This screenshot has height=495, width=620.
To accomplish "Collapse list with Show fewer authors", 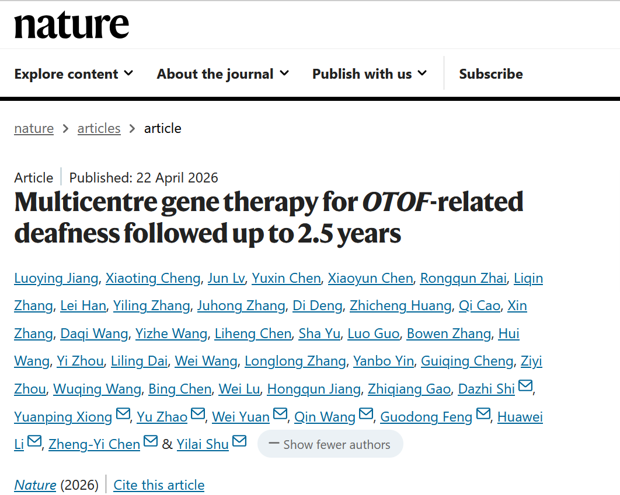I will 330,444.
